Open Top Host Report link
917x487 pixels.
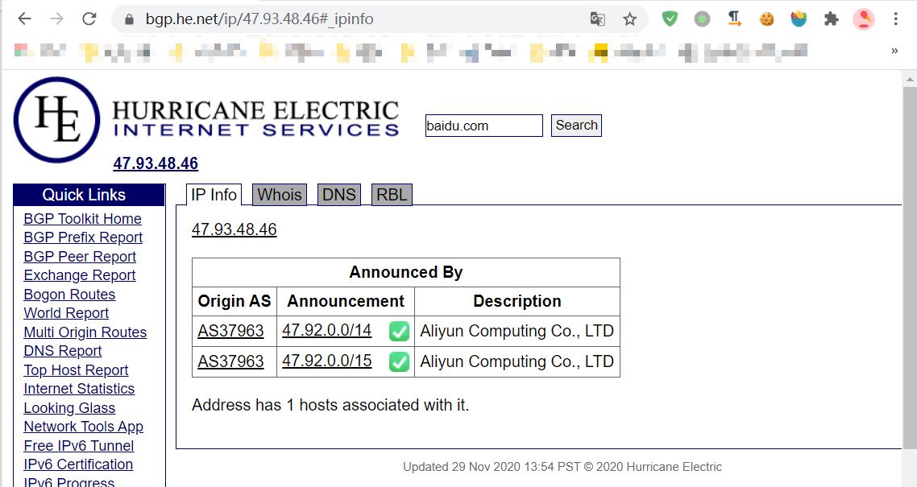click(76, 371)
